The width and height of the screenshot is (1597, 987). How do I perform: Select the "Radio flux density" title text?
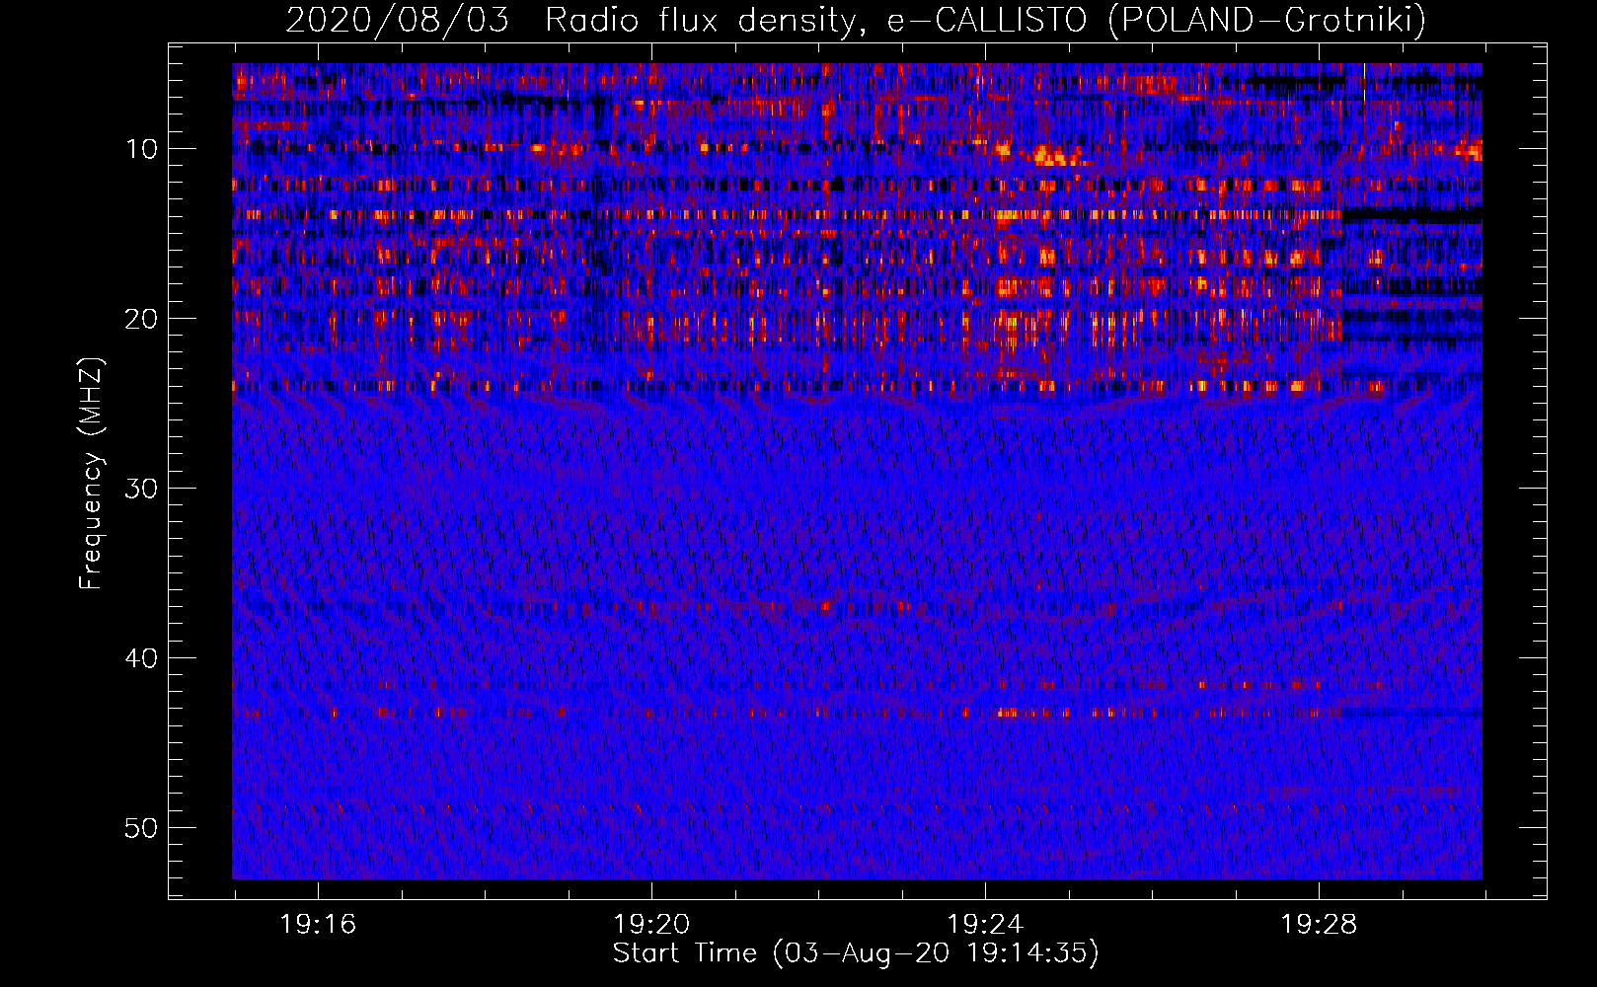pos(700,20)
